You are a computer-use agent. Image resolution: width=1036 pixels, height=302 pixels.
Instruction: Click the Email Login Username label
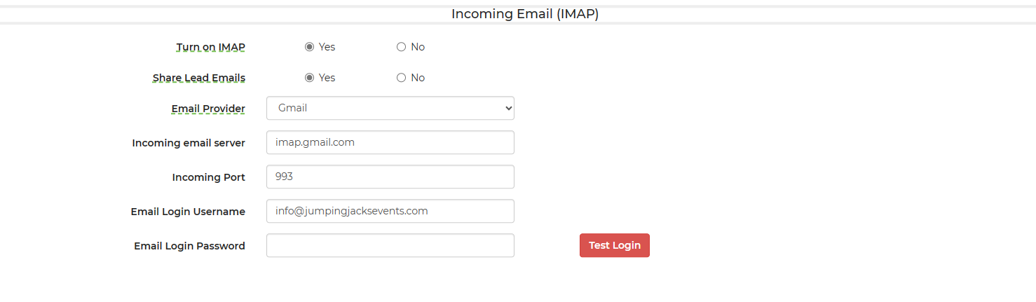coord(188,212)
